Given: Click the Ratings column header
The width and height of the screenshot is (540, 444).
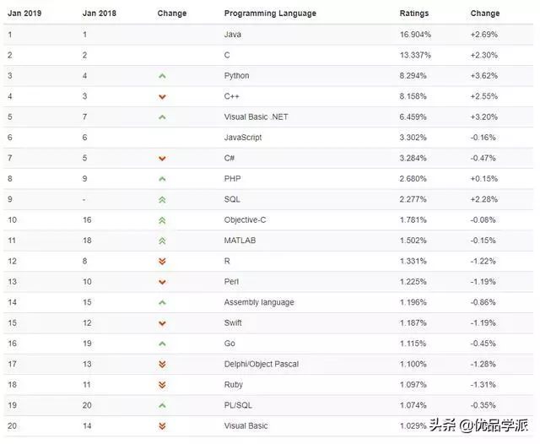Looking at the screenshot, I should [x=414, y=14].
